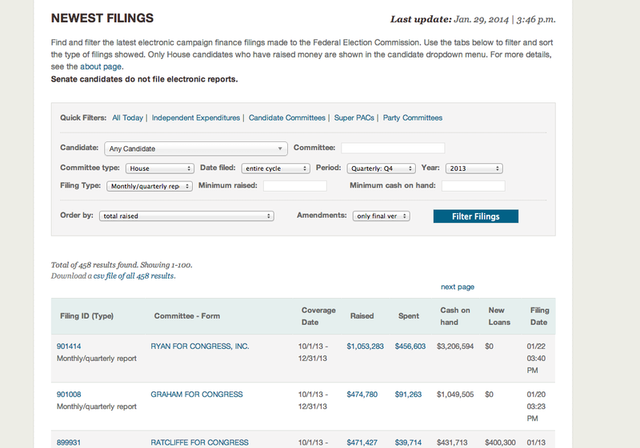Open the Order by dropdown
640x448 pixels.
pyautogui.click(x=186, y=216)
